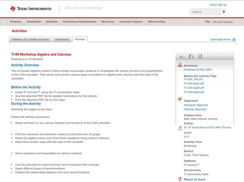Click 'TI-89 / TI-89 Titanium' device text
244x182 pixels.
tap(196, 155)
